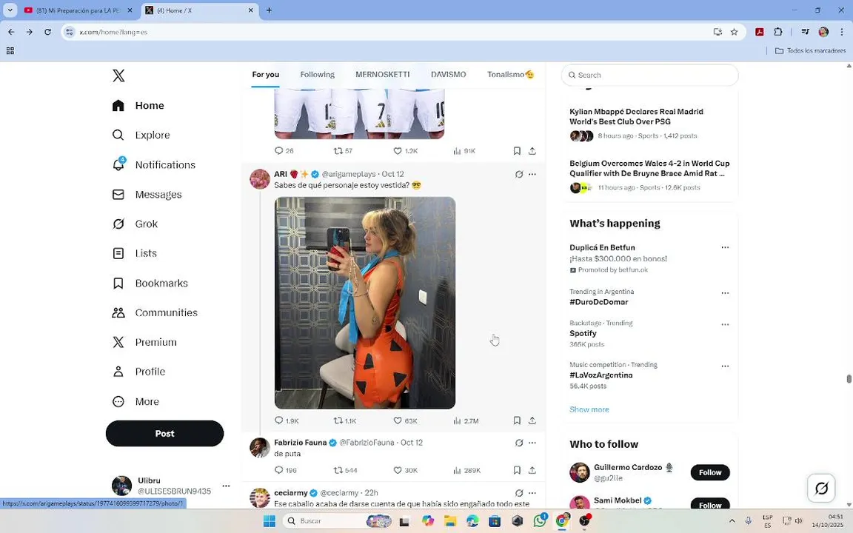Expand the More menu in sidebar
This screenshot has height=533, width=853.
click(x=136, y=401)
